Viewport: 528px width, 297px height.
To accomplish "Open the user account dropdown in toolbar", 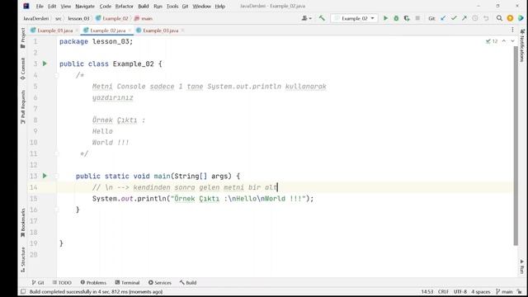I will [x=306, y=18].
